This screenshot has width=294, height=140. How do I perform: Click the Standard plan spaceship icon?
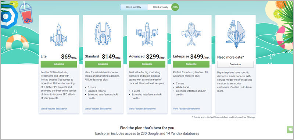click(103, 34)
